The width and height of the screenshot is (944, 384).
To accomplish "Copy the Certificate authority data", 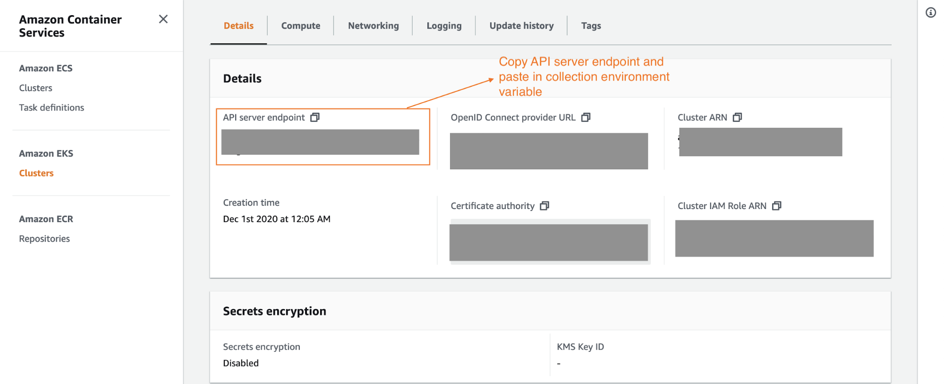I will (545, 206).
